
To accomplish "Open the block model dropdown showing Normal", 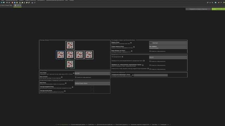I will pos(168,43).
